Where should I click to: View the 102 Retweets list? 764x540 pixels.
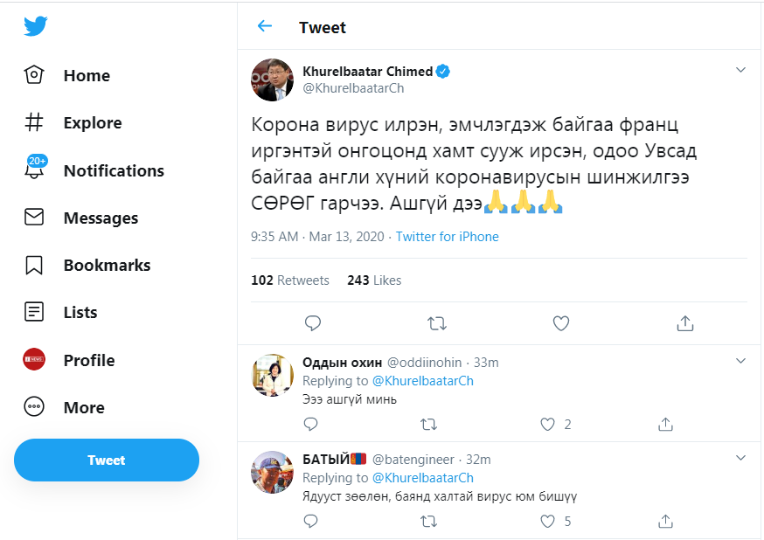point(290,280)
